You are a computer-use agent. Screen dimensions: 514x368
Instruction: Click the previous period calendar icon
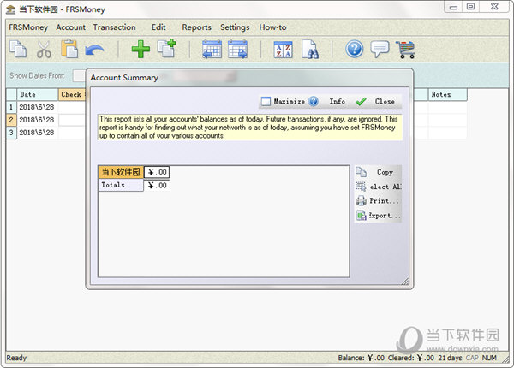(x=212, y=49)
